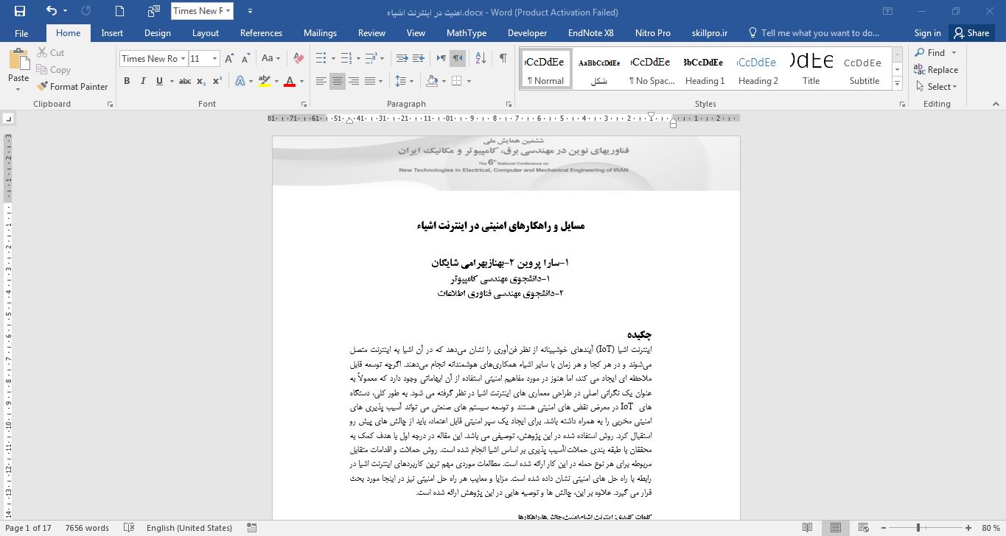
Task: Save the document using the floppy icon
Action: [19, 11]
